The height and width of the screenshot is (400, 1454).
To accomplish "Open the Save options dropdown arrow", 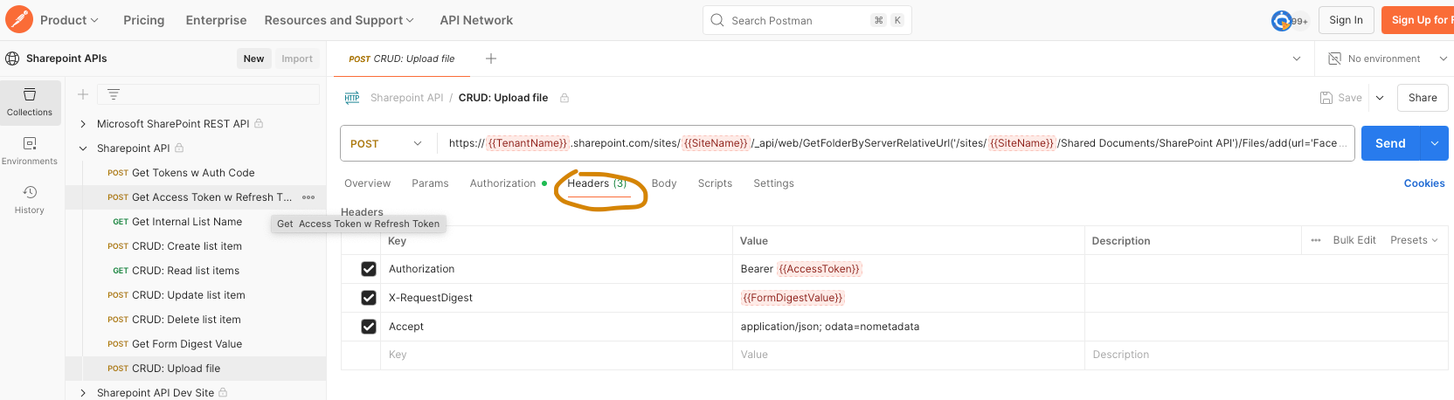I will [1380, 98].
